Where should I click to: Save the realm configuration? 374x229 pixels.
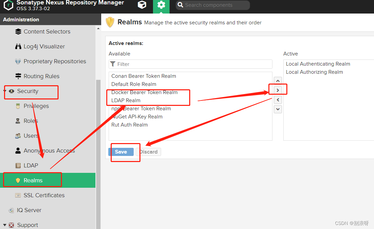click(x=121, y=152)
